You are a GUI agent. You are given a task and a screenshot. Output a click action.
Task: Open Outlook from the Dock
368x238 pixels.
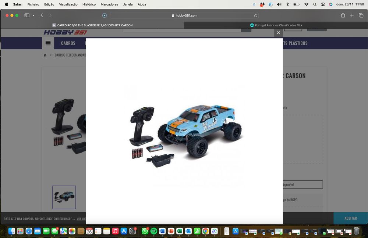pos(188,231)
